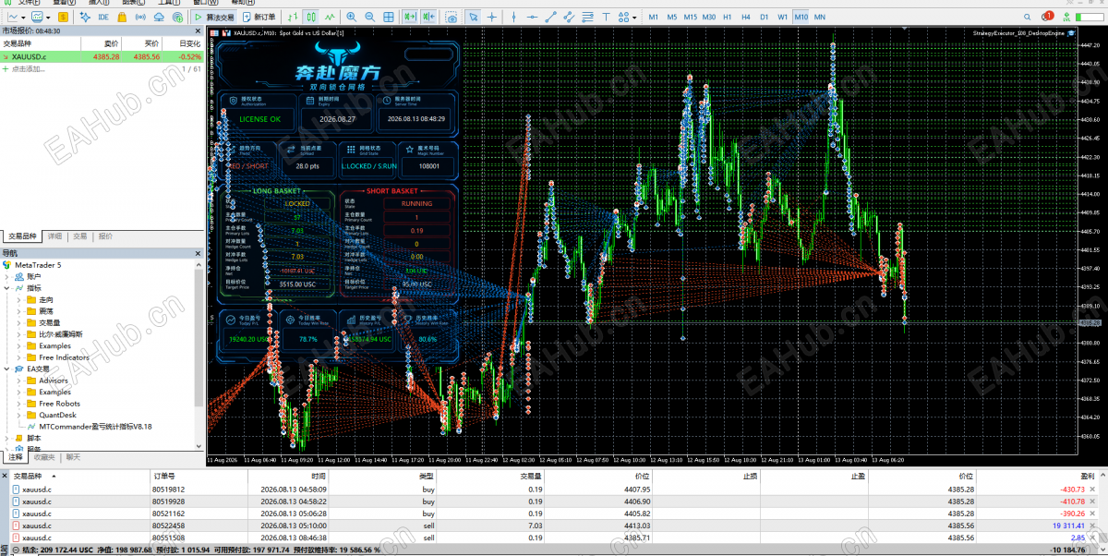This screenshot has height=556, width=1108.
Task: Click the 新订单 new order button
Action: (259, 17)
